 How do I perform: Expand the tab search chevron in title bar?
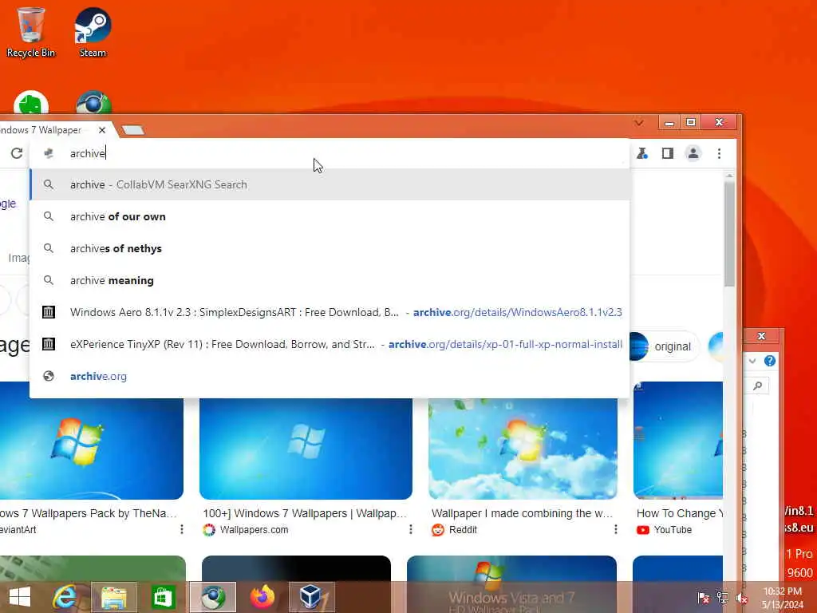click(x=639, y=122)
